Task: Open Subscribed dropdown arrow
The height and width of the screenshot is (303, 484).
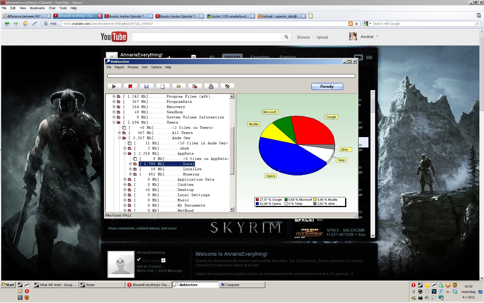Action: click(x=163, y=260)
